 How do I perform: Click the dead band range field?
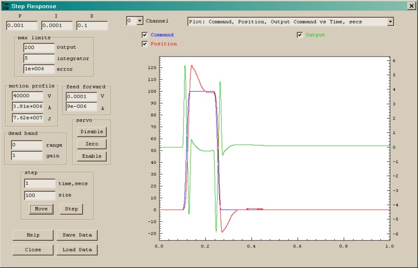(x=26, y=145)
